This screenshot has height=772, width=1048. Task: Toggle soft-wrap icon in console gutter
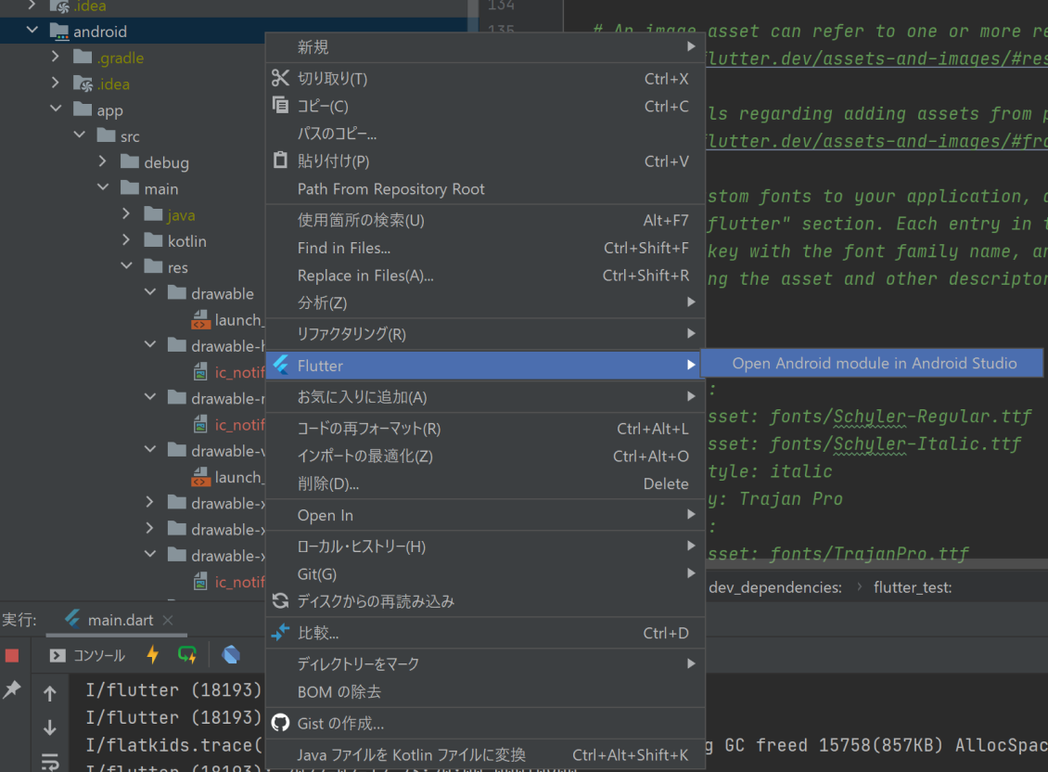point(50,761)
